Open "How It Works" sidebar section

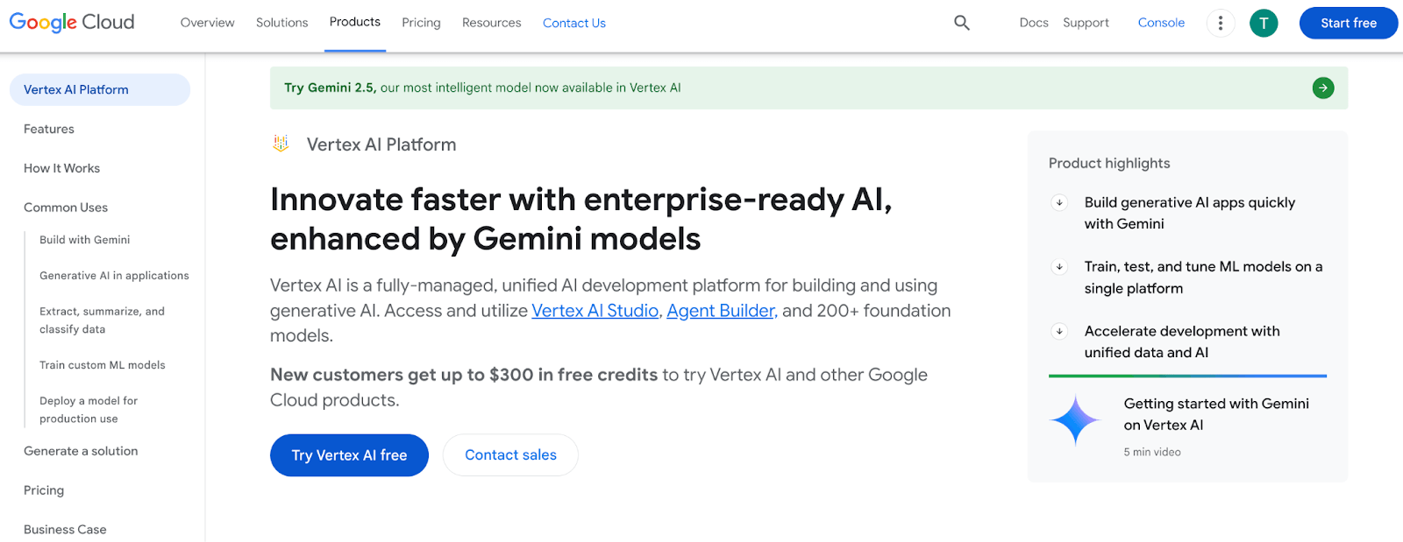[x=61, y=168]
